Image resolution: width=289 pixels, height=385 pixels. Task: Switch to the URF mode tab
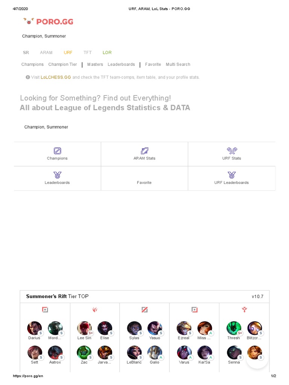tap(68, 53)
